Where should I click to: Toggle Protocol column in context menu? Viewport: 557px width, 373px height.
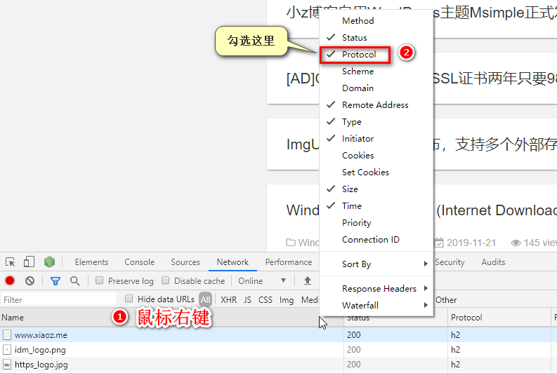[359, 55]
